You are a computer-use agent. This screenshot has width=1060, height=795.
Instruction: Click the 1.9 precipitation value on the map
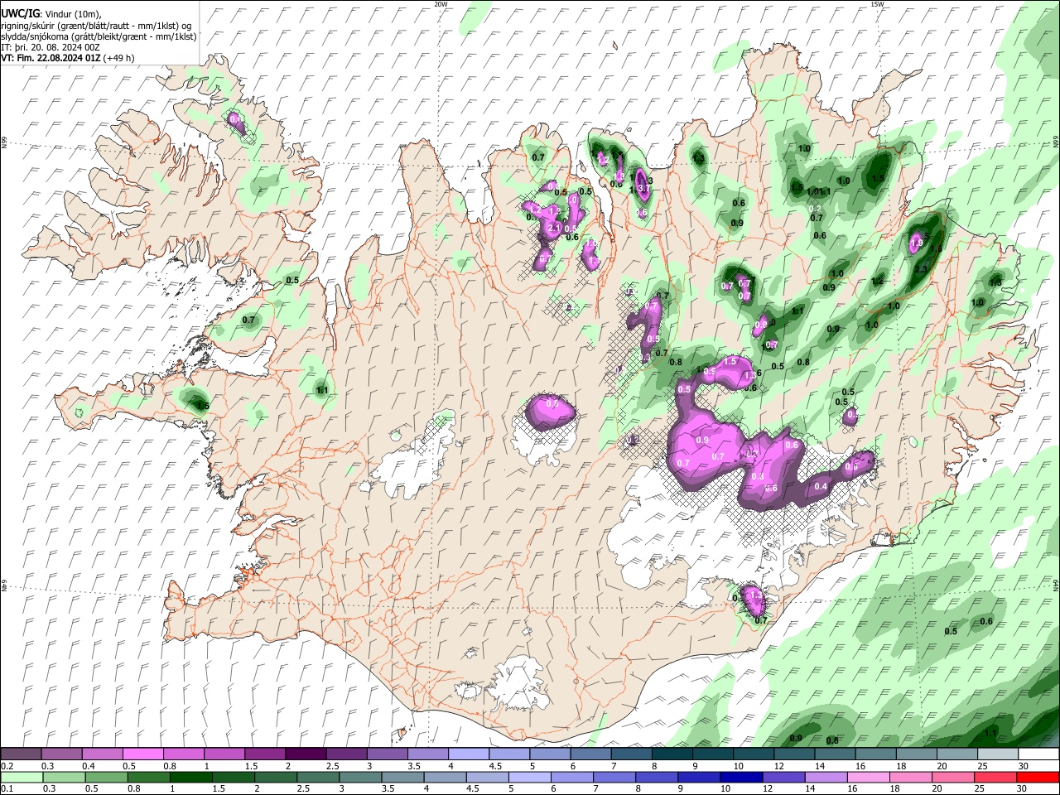tap(916, 244)
